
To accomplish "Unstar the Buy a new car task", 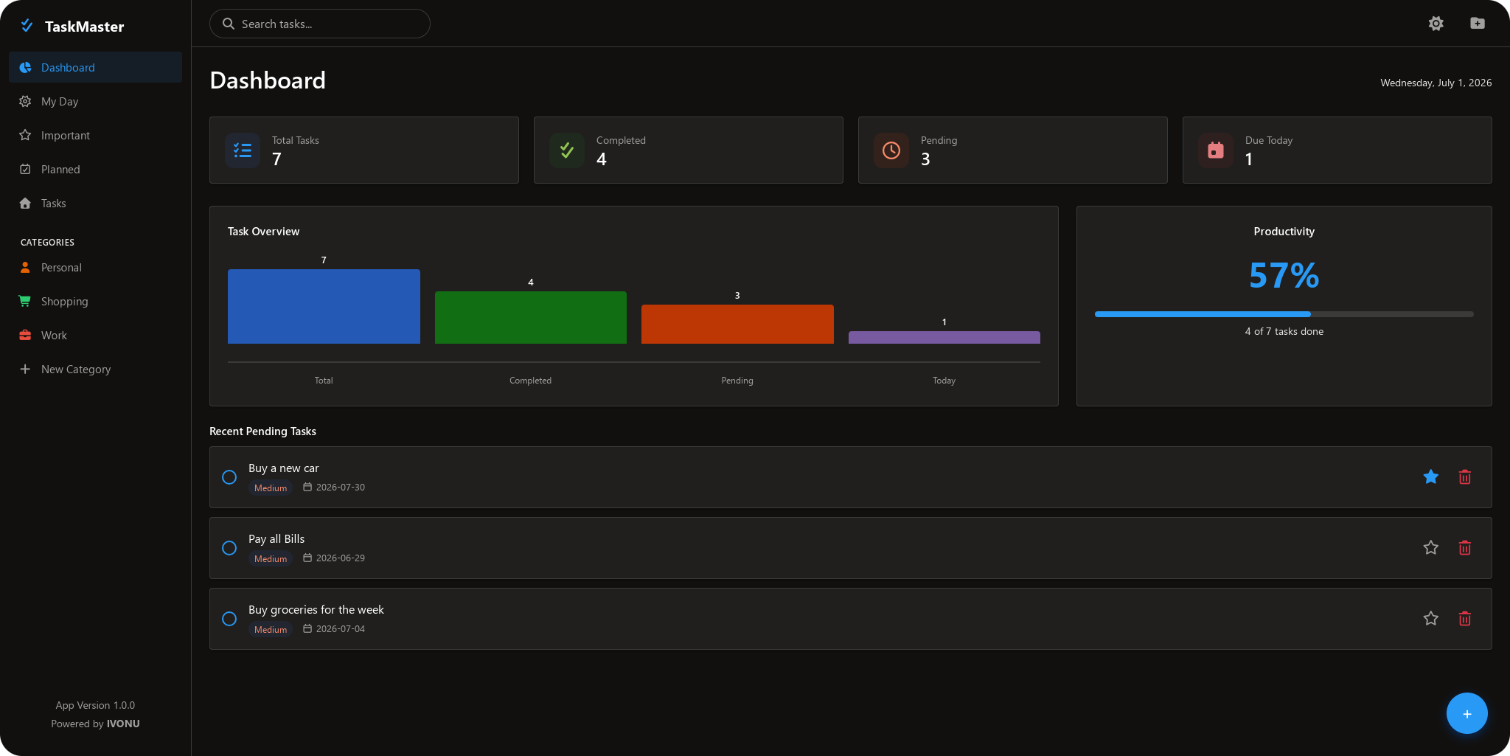I will [x=1431, y=477].
